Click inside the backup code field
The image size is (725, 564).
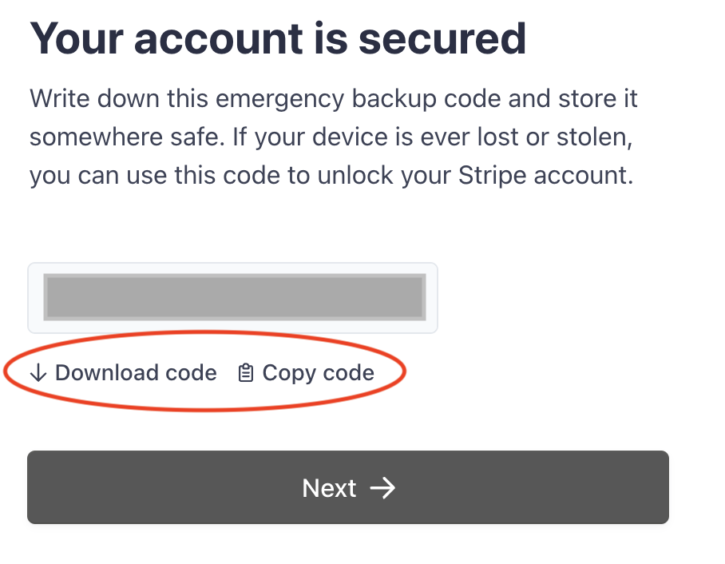tap(232, 298)
